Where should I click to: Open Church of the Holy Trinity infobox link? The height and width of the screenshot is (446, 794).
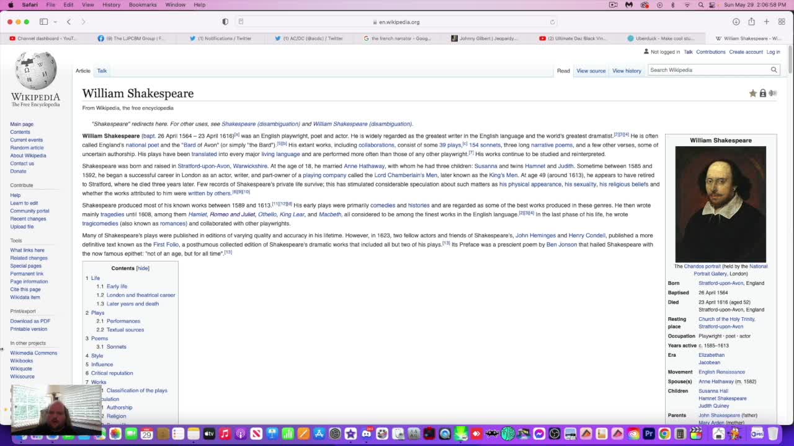click(726, 319)
